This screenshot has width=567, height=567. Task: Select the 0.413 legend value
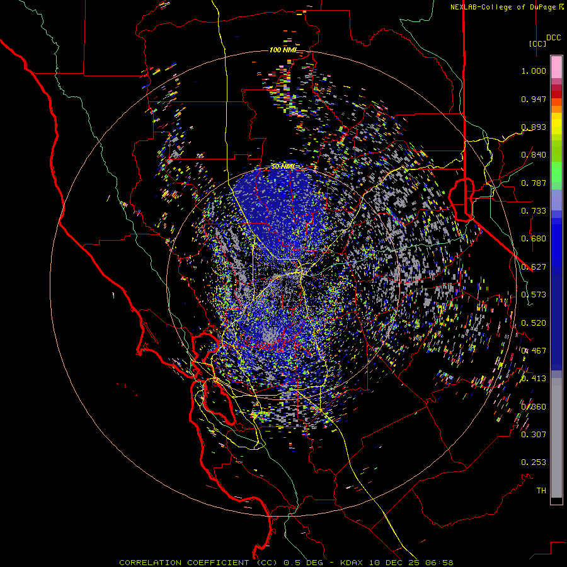click(x=534, y=379)
